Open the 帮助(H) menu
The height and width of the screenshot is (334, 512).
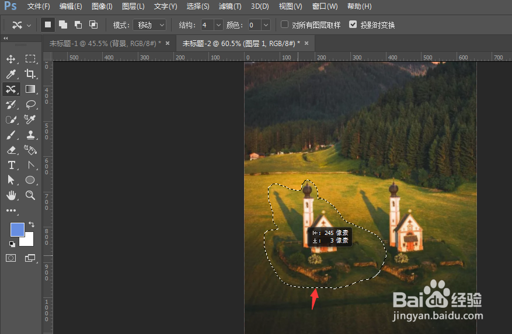click(x=359, y=6)
